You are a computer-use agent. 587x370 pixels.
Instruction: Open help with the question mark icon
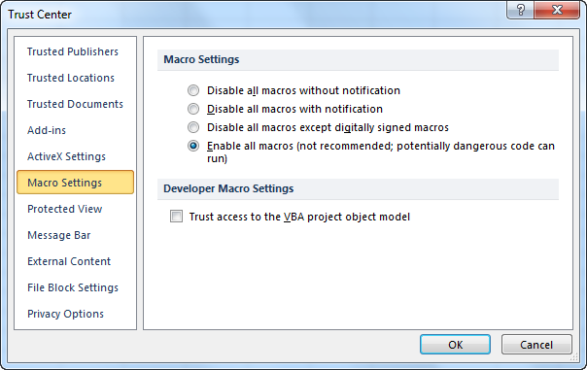click(521, 10)
